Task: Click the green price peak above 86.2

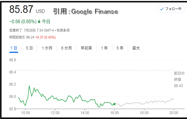Action: click(x=29, y=86)
